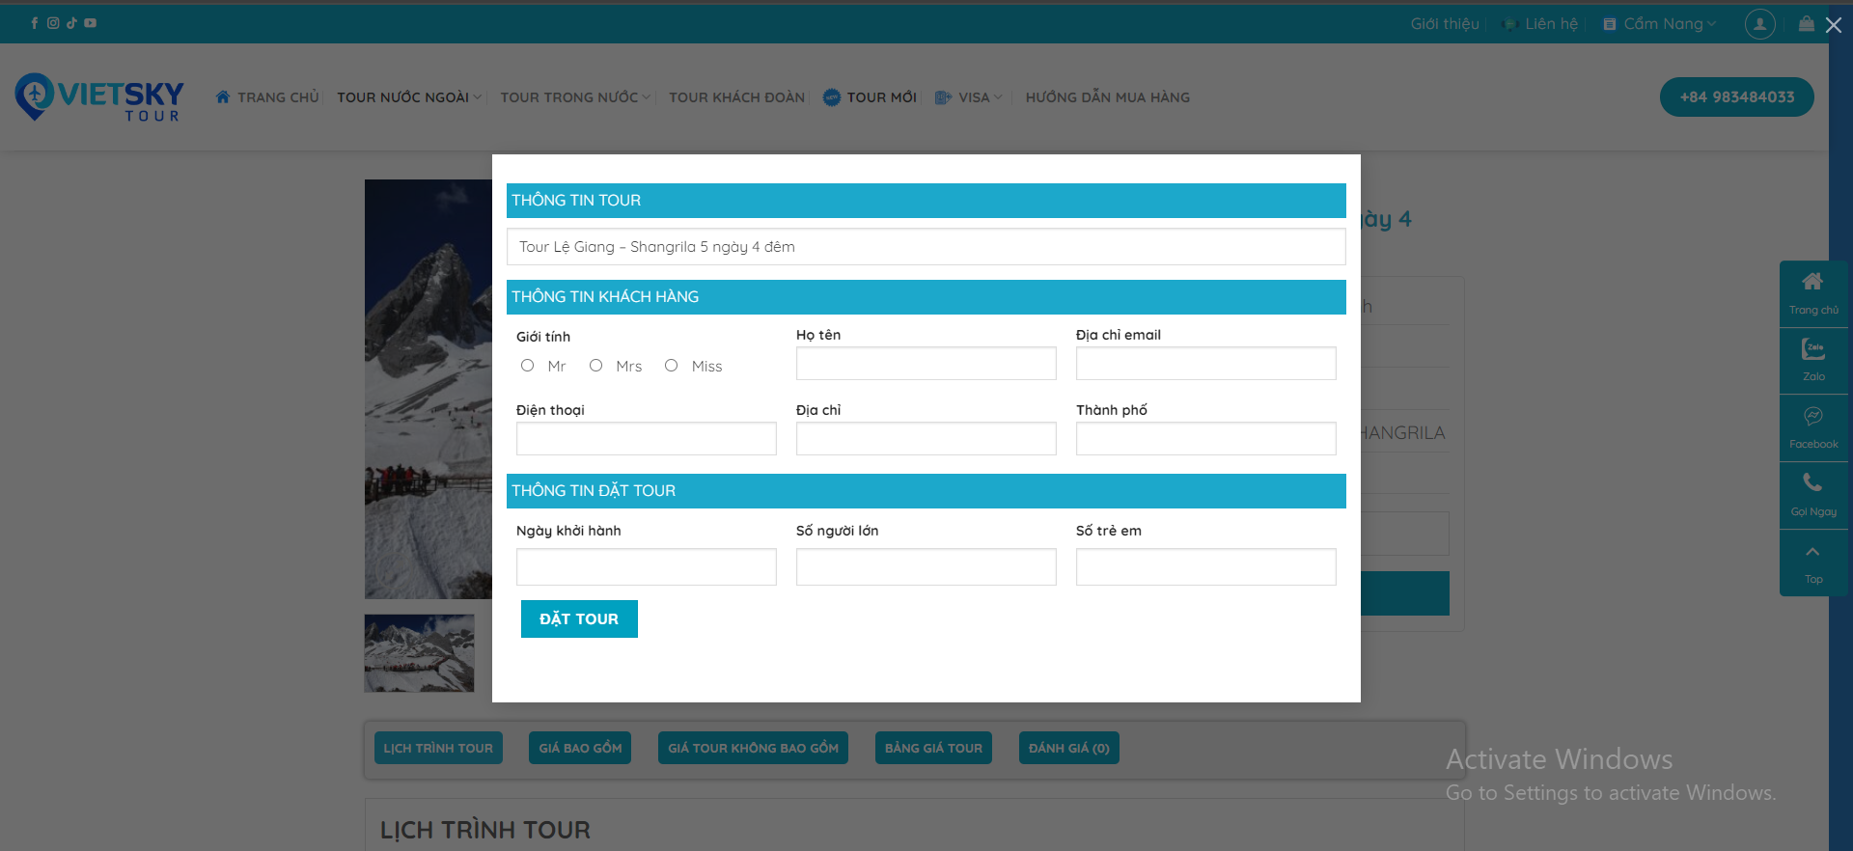Click the +84 983484033 phone button

(x=1736, y=96)
